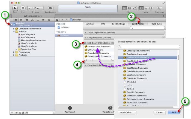The height and width of the screenshot is (119, 191).
Task: Switch to the Summary tab
Action: click(90, 24)
